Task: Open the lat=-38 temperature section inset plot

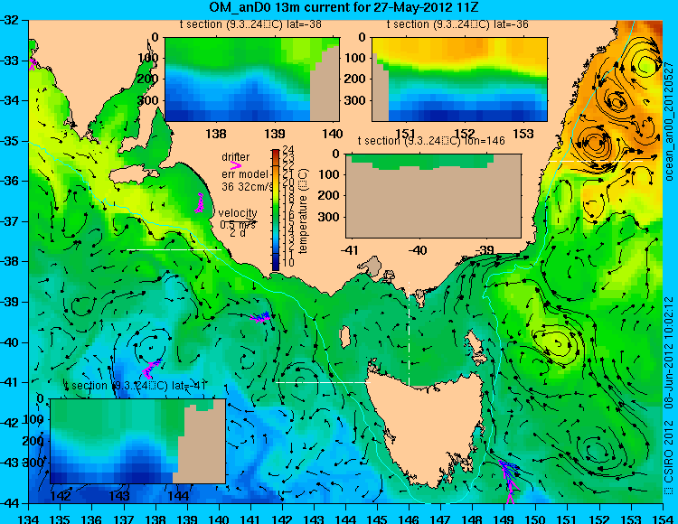Action: [252, 80]
